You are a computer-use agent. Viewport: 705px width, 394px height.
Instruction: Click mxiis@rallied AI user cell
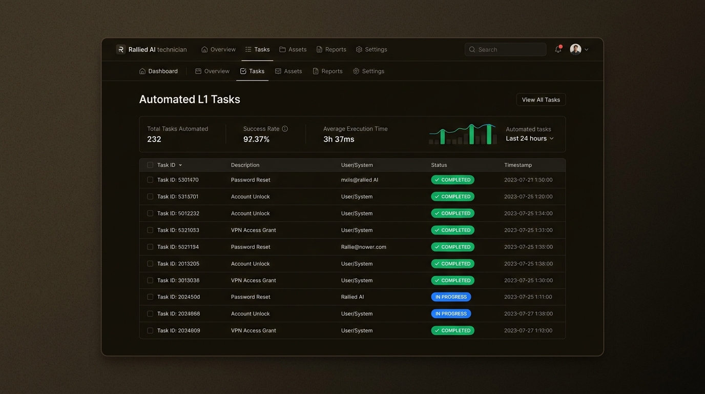360,180
